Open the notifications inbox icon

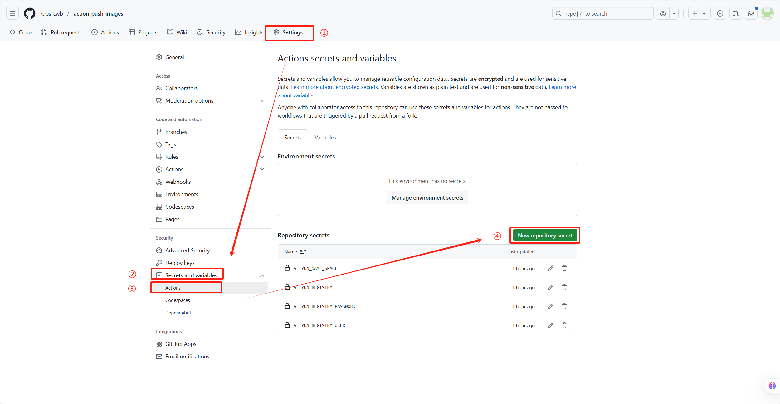pyautogui.click(x=751, y=13)
